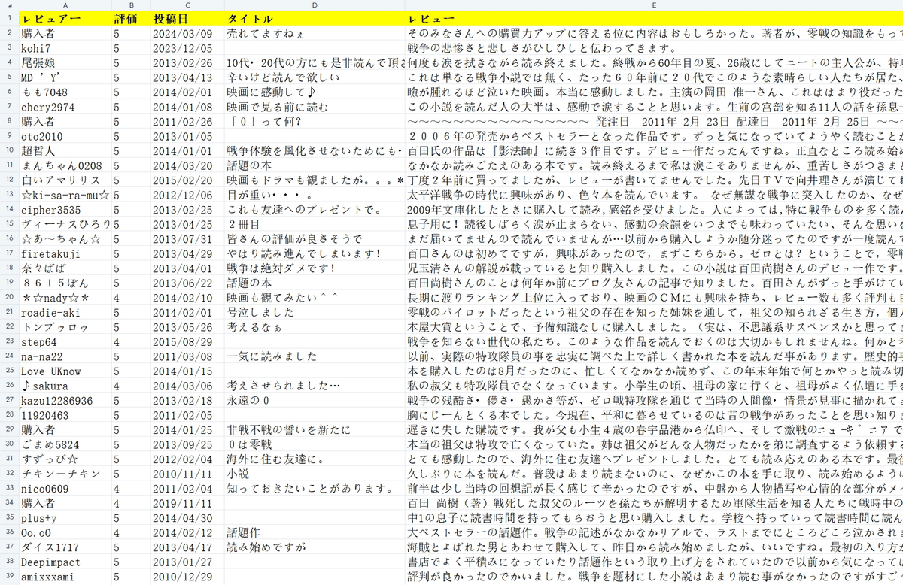Select title 一気に読みました
This screenshot has width=903, height=585.
coord(314,356)
